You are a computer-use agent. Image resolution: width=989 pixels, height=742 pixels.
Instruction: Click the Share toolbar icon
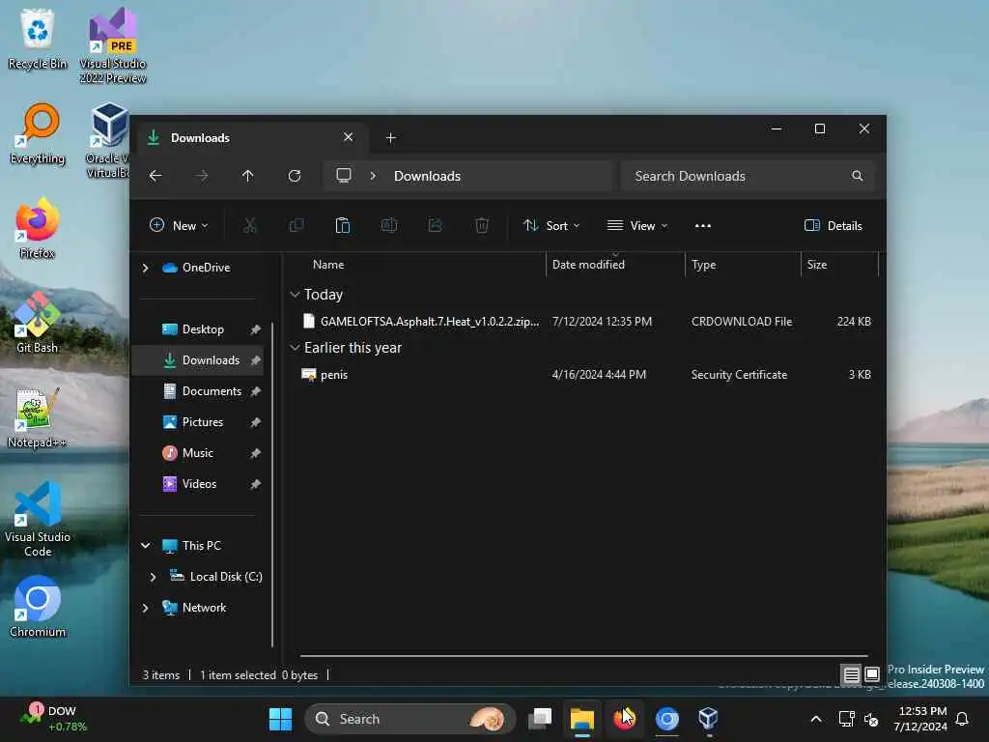click(x=436, y=225)
